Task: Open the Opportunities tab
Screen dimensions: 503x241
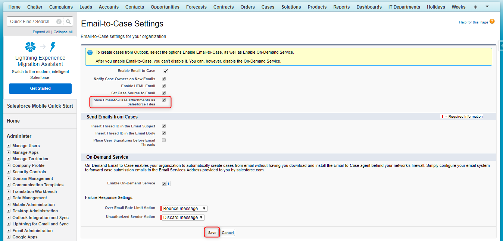Action: [165, 7]
